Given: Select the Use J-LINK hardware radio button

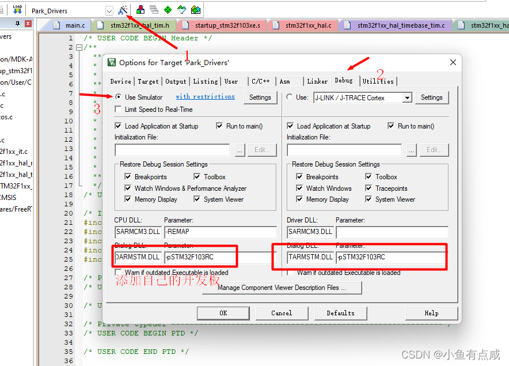Looking at the screenshot, I should [289, 97].
